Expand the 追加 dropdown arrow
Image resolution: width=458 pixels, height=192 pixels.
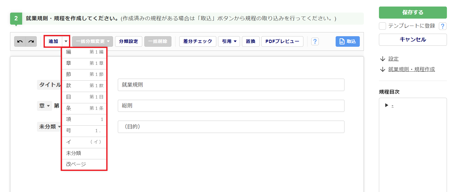point(66,41)
